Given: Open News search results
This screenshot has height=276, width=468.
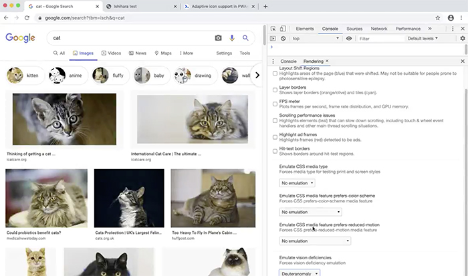Looking at the screenshot, I should point(138,53).
